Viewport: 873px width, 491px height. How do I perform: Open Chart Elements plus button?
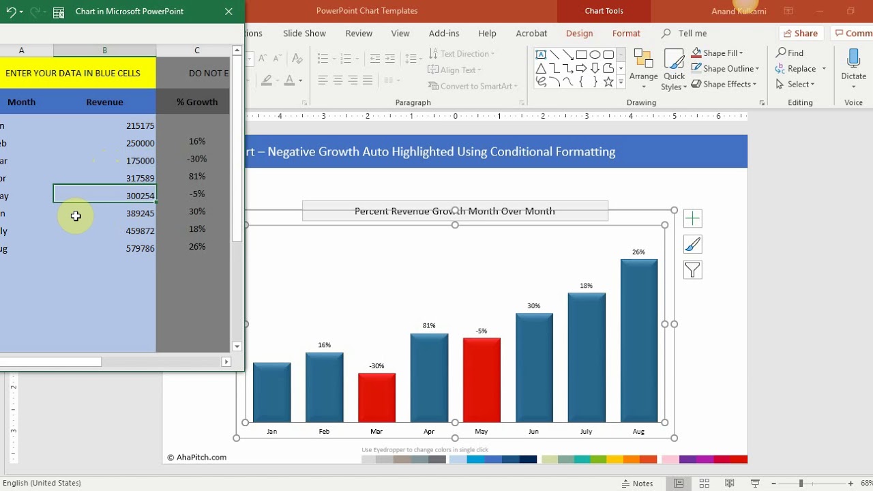pyautogui.click(x=692, y=219)
